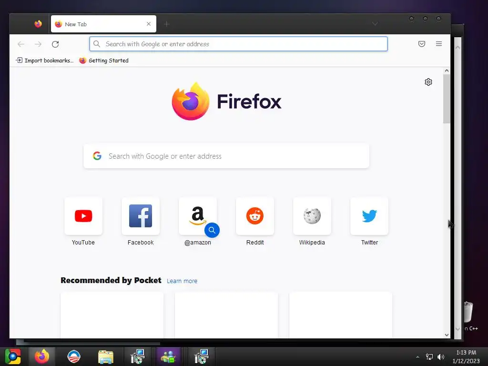This screenshot has width=488, height=366.
Task: Expand the list all tabs chevron
Action: click(x=375, y=24)
